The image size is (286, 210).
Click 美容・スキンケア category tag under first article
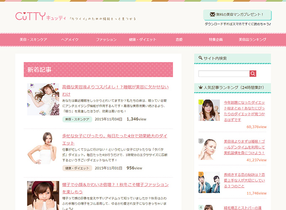point(77,119)
